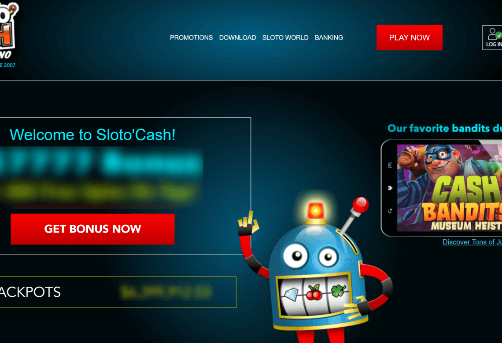Open the Promotions menu item
This screenshot has width=502, height=343.
(x=191, y=38)
